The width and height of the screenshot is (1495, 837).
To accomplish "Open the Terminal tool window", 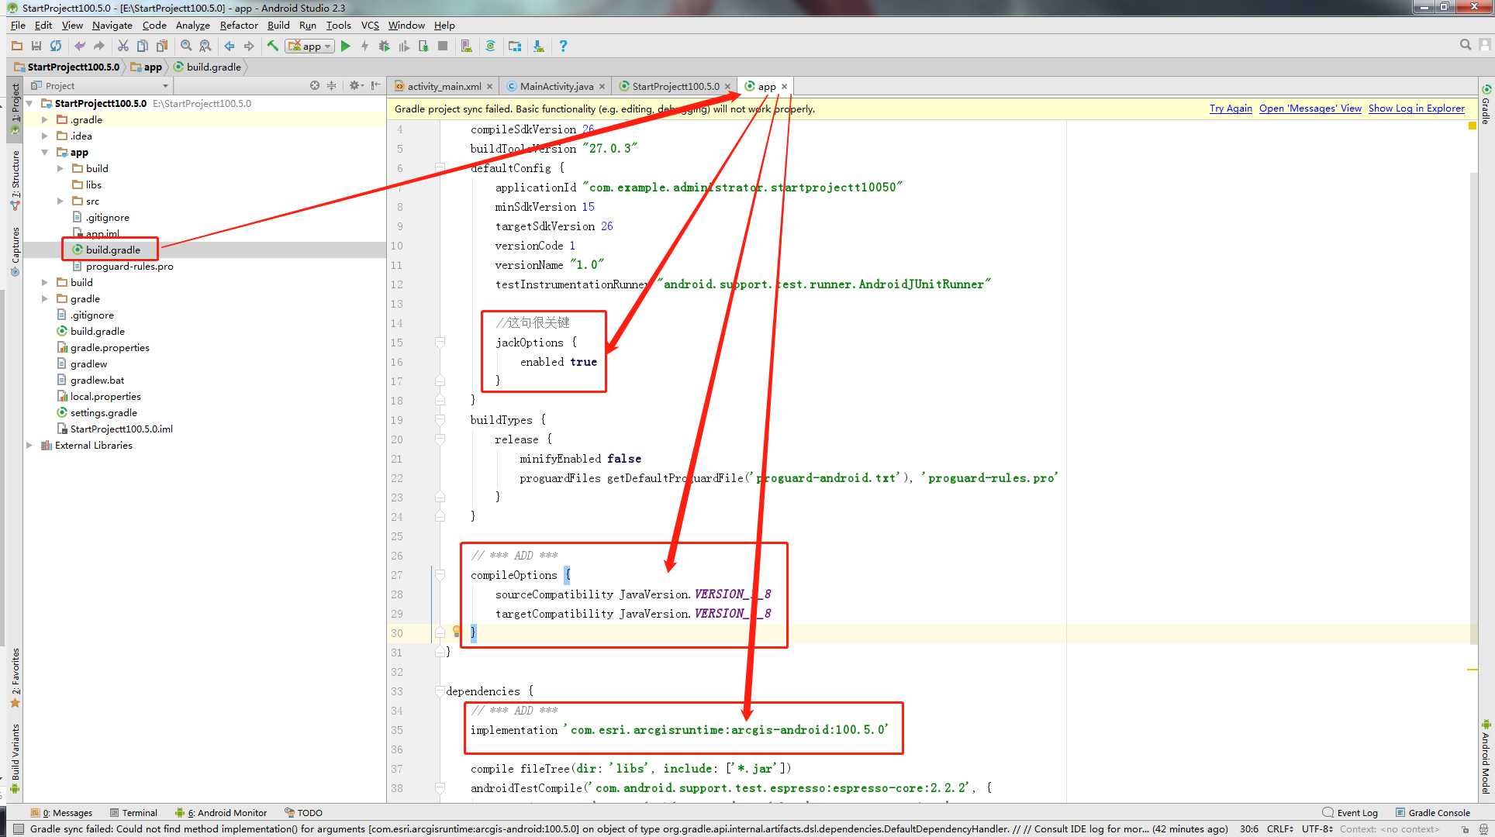I will click(133, 812).
